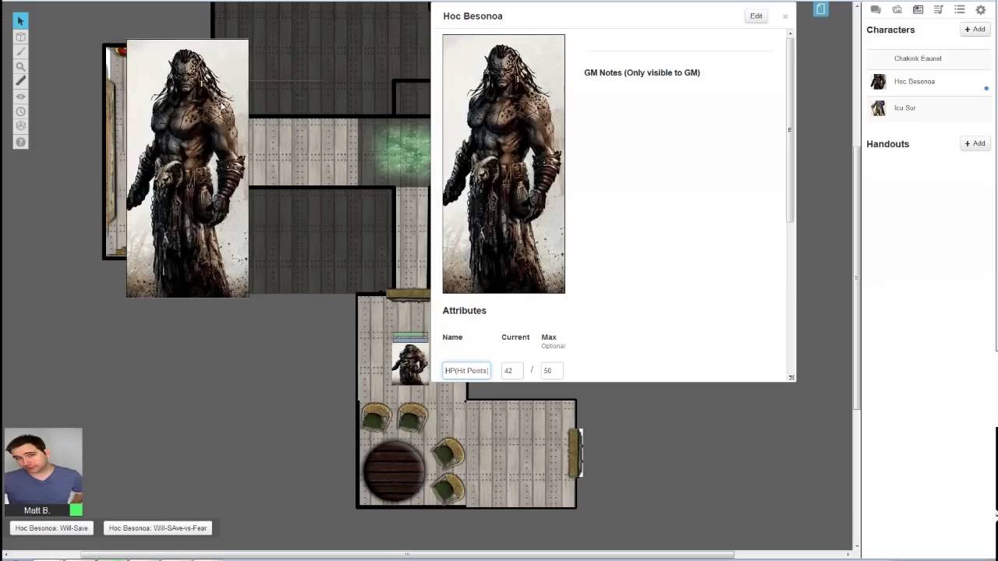Add a new character
The width and height of the screenshot is (998, 561).
[975, 30]
